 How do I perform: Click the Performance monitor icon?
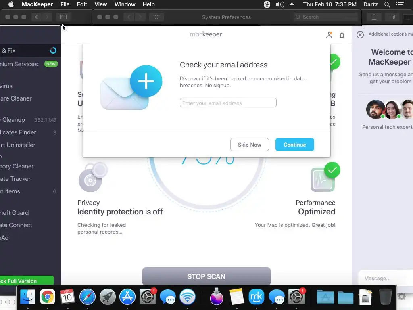(322, 180)
